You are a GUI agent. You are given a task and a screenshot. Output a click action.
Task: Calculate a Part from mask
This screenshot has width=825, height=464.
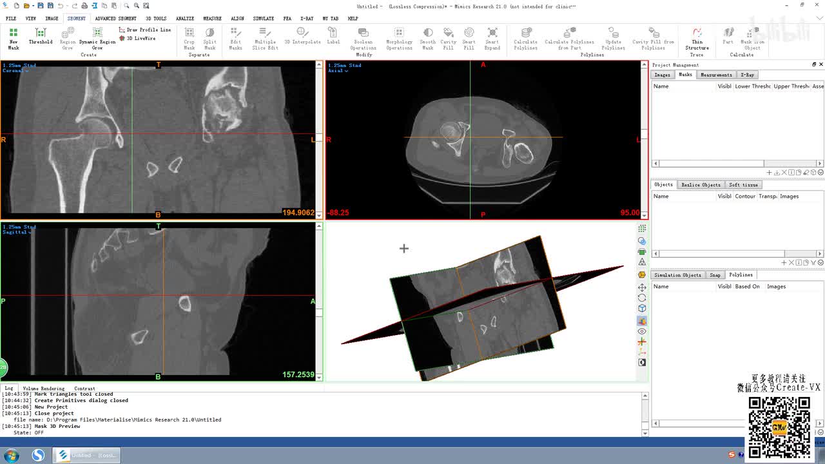pyautogui.click(x=728, y=36)
